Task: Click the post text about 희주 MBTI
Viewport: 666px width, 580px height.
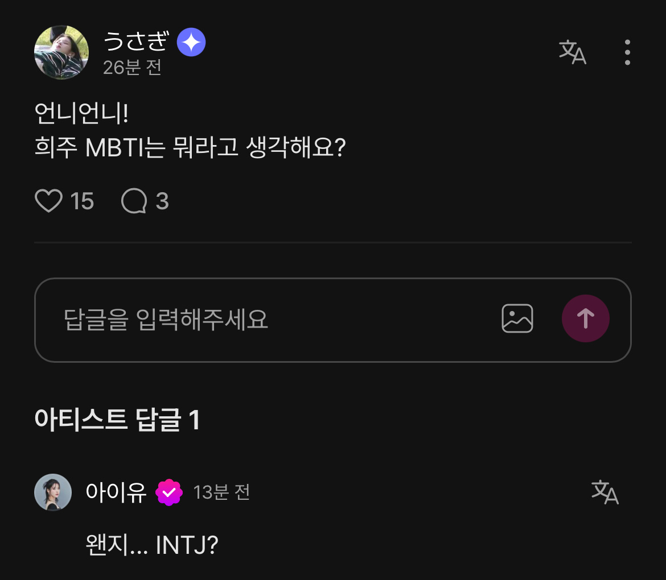Action: (191, 148)
